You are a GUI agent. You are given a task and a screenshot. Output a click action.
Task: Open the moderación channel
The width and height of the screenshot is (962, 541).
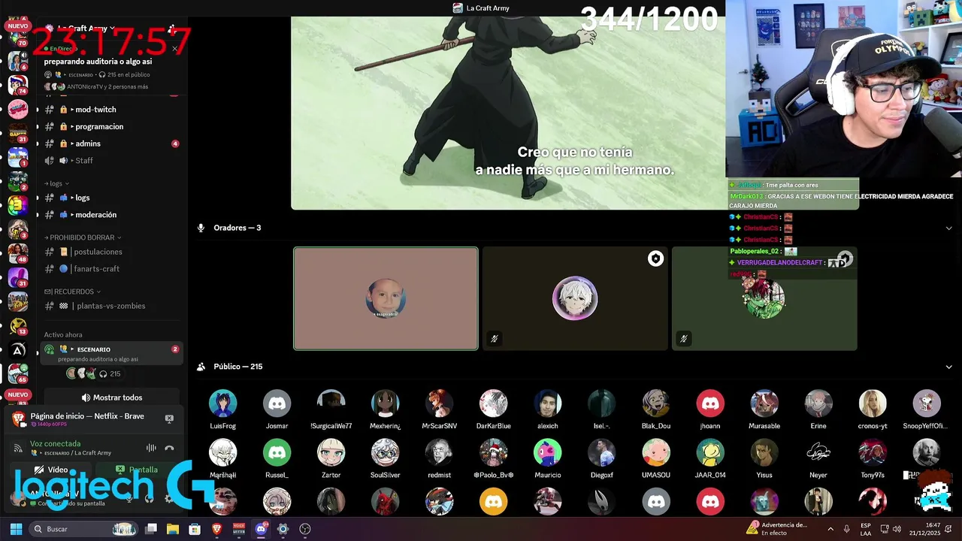(x=111, y=215)
